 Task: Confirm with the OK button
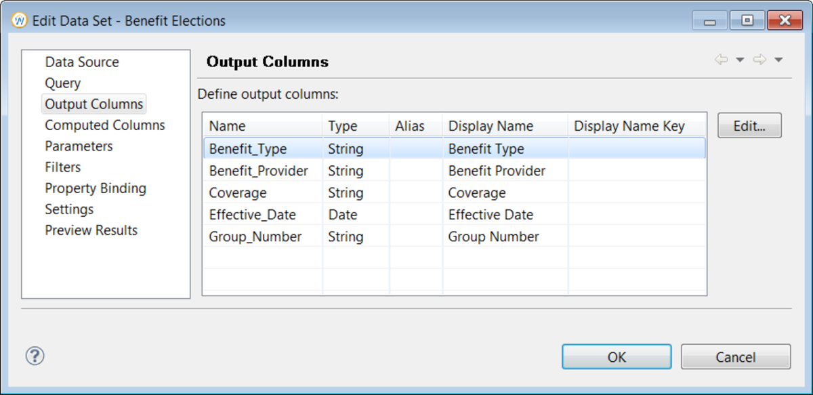[617, 356]
